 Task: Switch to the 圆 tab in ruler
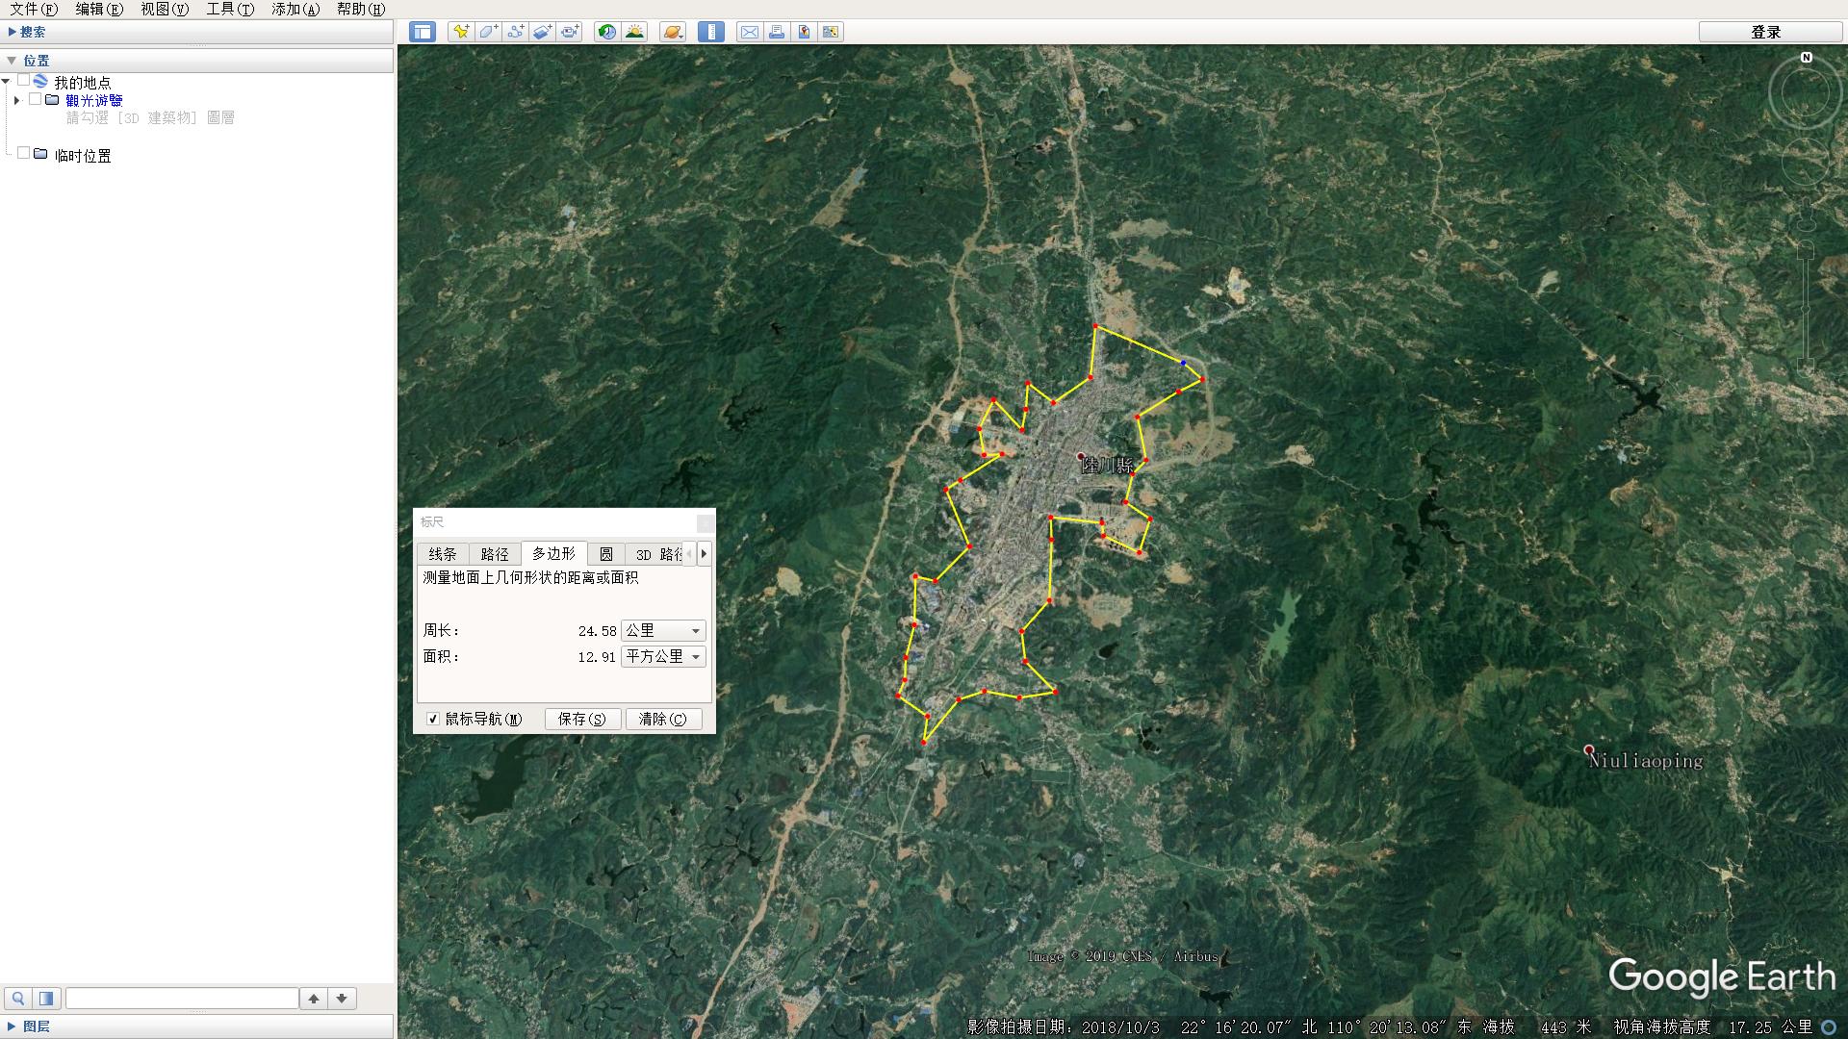pyautogui.click(x=607, y=554)
